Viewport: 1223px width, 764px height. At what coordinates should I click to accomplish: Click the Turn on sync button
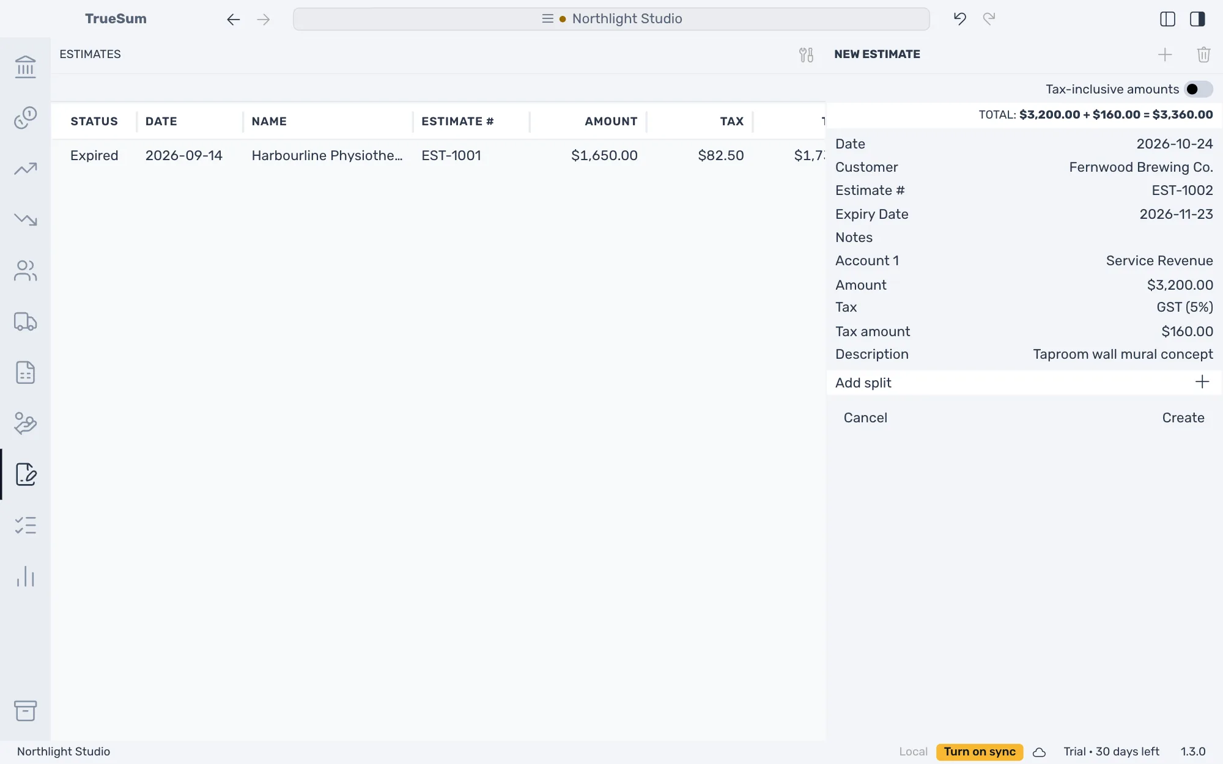pyautogui.click(x=980, y=752)
